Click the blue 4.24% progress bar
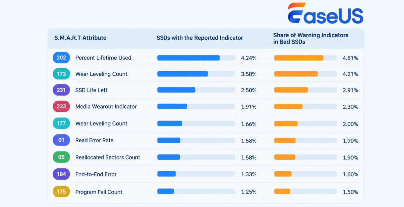The image size is (404, 207). click(x=196, y=58)
